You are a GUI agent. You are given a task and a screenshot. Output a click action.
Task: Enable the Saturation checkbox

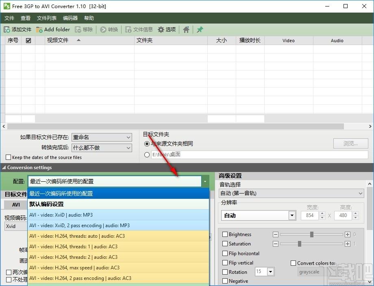225,244
